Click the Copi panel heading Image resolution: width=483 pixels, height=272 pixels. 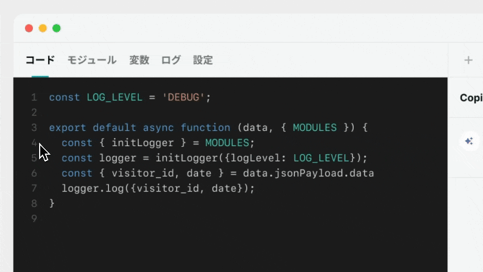(471, 97)
